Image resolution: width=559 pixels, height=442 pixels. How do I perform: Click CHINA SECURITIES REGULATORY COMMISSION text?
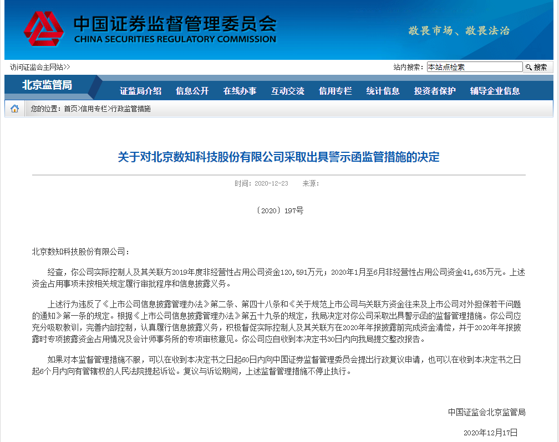(175, 39)
